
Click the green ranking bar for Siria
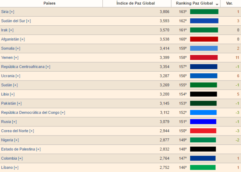pos(204,12)
